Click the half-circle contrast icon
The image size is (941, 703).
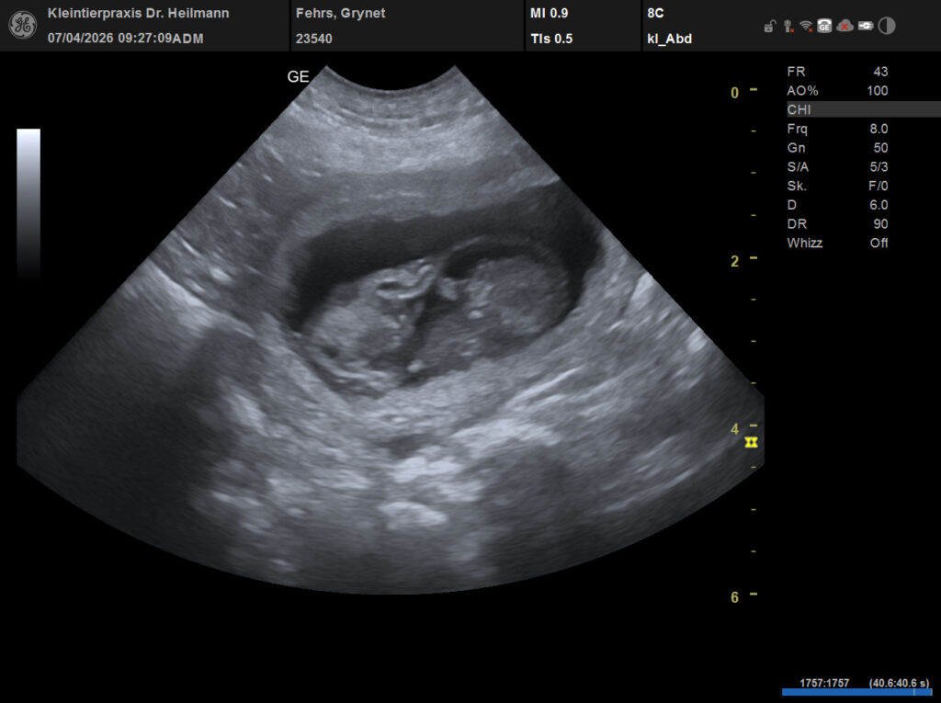887,27
